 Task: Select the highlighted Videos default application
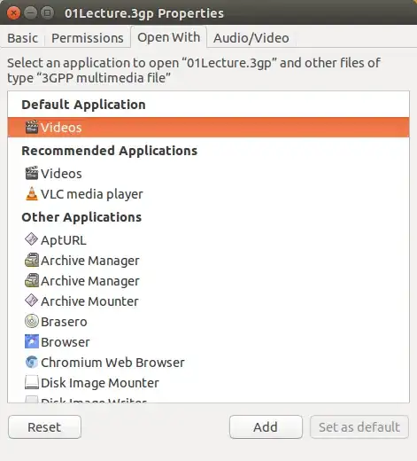(x=208, y=128)
